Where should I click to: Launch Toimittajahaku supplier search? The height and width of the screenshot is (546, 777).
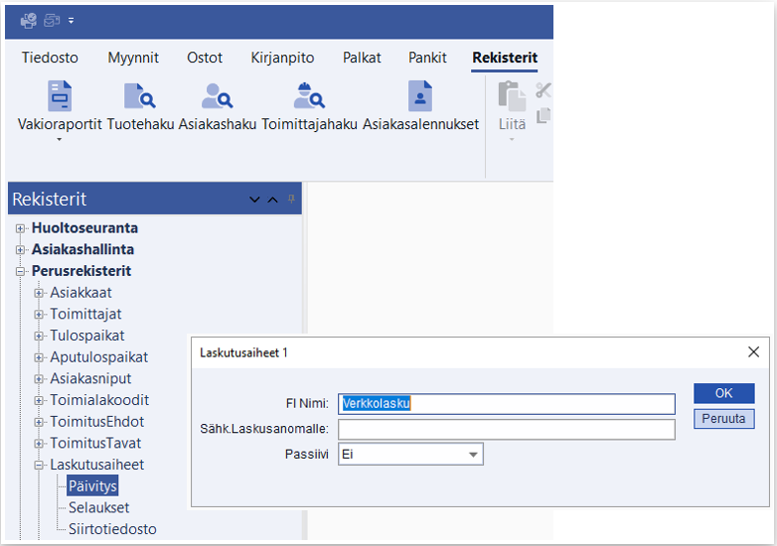[x=309, y=96]
